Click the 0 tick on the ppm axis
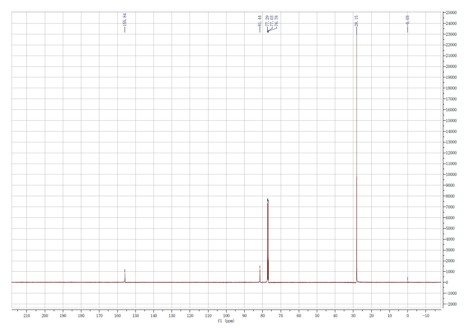The image size is (470, 328). pyautogui.click(x=408, y=316)
